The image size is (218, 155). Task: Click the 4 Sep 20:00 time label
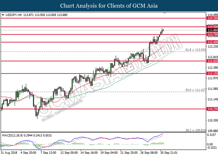tap(28, 153)
